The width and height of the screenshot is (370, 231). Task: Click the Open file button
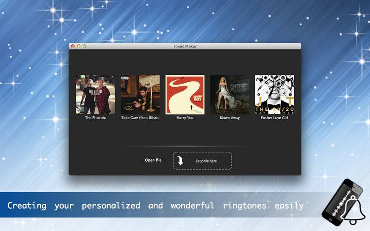(x=153, y=160)
